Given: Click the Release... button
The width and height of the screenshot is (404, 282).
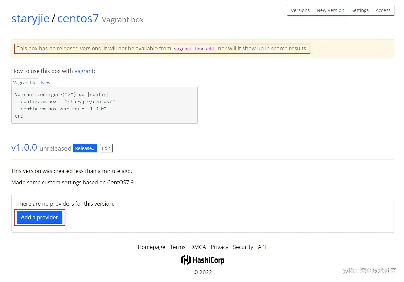Looking at the screenshot, I should (x=85, y=148).
